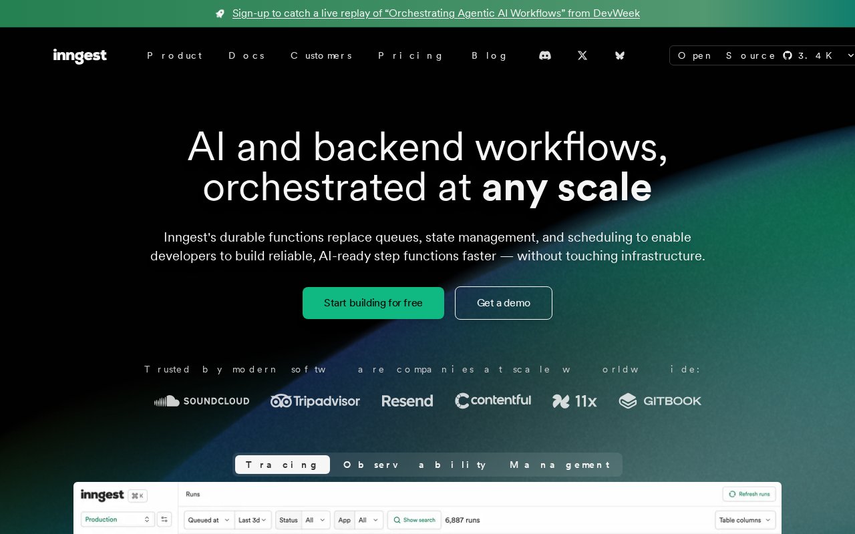The image size is (855, 534).
Task: Open the DevWeek live replay sign-up link
Action: pyautogui.click(x=436, y=13)
